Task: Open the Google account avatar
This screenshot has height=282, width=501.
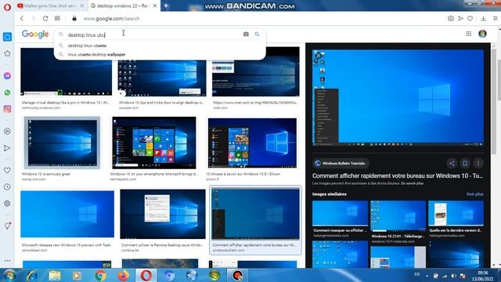Action: [x=482, y=34]
